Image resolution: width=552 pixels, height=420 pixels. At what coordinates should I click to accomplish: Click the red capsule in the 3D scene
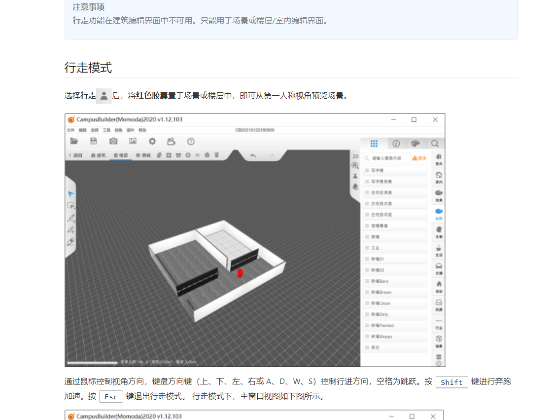coord(240,273)
